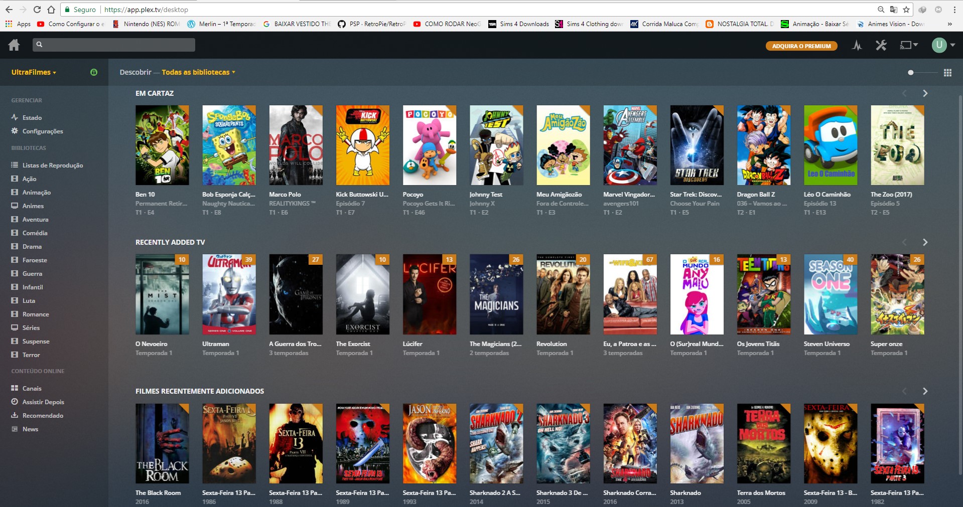Open settings with the tools icon
The height and width of the screenshot is (507, 963).
[x=881, y=46]
